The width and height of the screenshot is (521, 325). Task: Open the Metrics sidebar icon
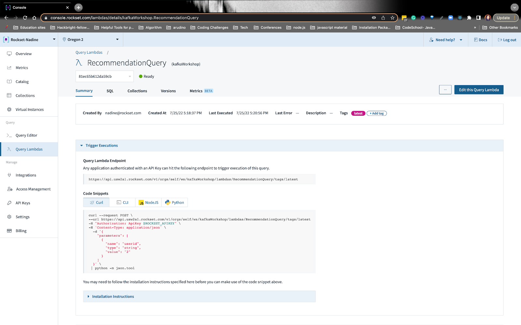(9, 68)
